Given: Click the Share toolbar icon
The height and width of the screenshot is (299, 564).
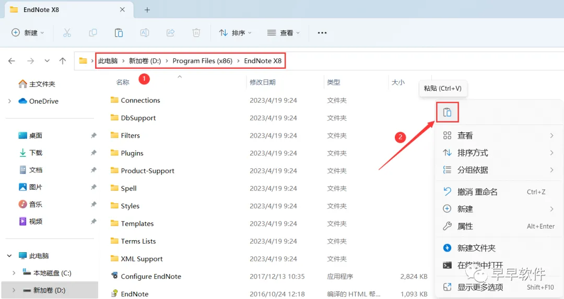Looking at the screenshot, I should click(x=170, y=33).
